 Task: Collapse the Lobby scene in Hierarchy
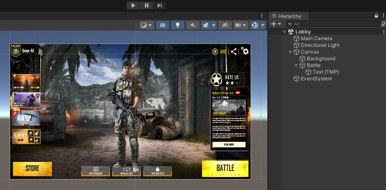[x=284, y=32]
